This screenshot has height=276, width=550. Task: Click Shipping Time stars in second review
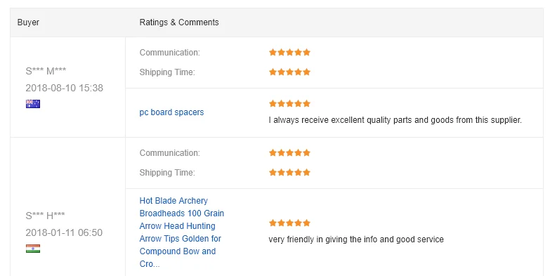(289, 172)
